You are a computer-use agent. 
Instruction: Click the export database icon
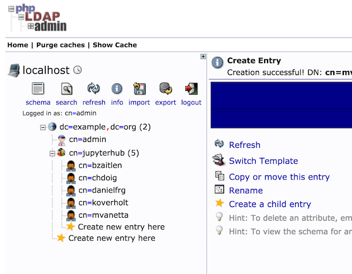pos(165,89)
